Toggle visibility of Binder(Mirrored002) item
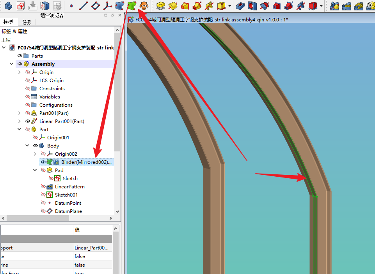 [43, 162]
